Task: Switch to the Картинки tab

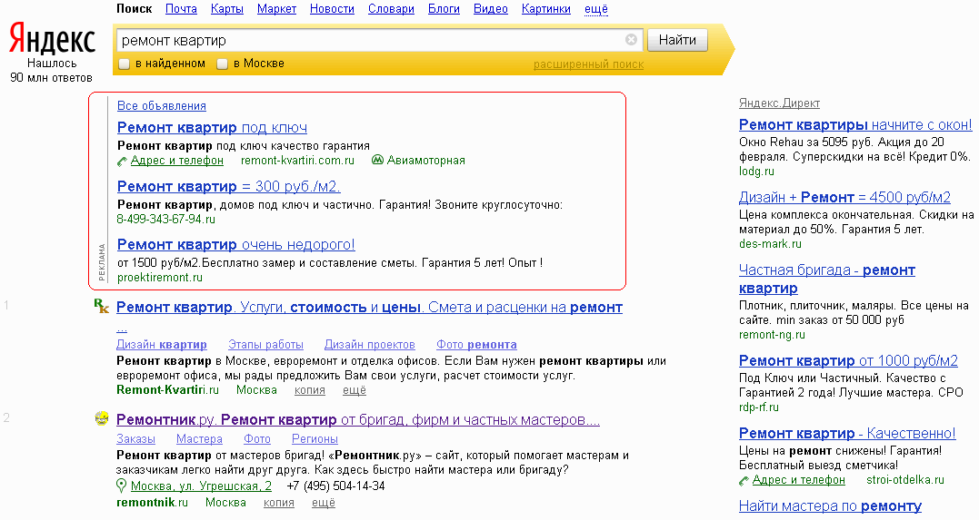Action: (x=546, y=9)
